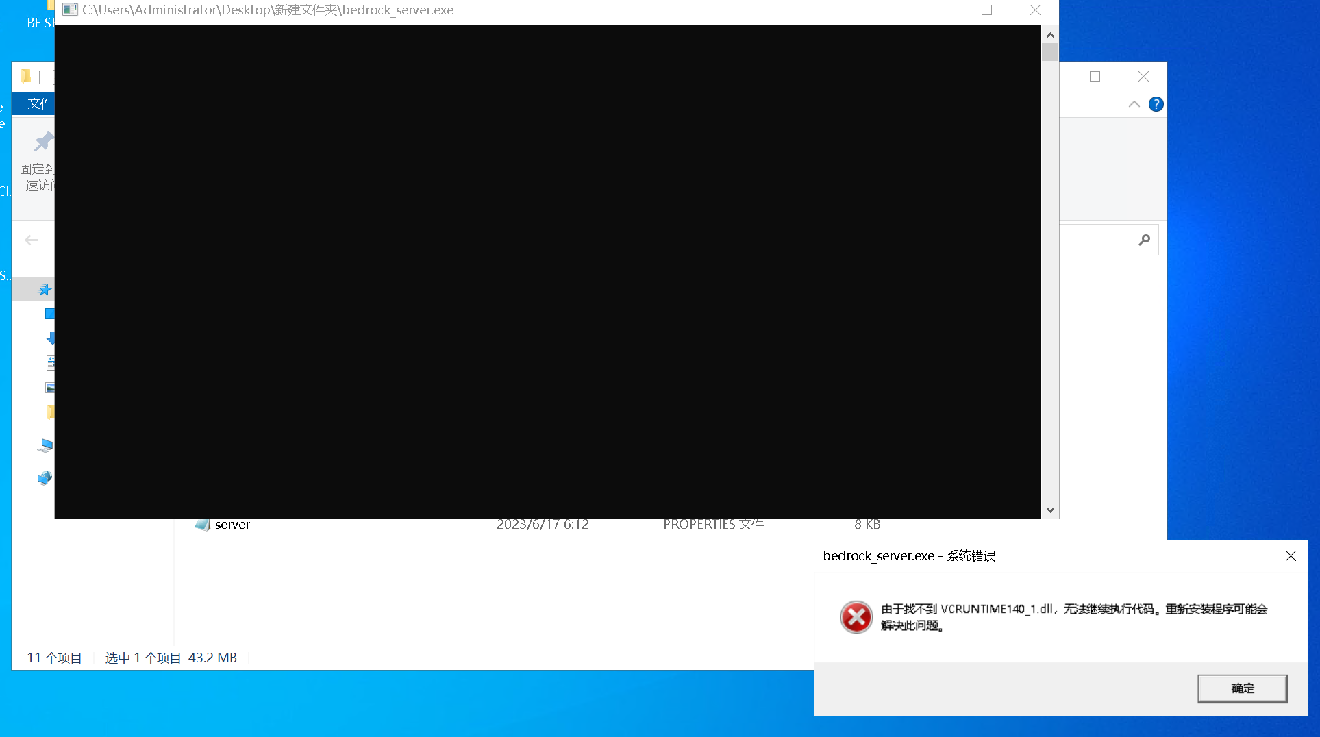The image size is (1320, 737).
Task: Open Pictures from the Explorer sidebar
Action: (50, 387)
